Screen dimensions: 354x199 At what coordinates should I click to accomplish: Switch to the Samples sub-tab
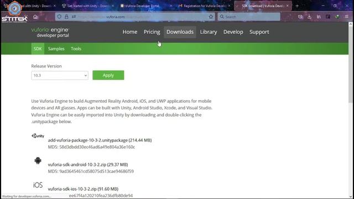pos(56,49)
